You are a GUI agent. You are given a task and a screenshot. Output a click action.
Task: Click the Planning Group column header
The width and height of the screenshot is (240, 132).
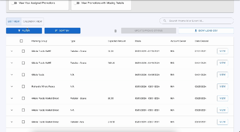pos(39,41)
